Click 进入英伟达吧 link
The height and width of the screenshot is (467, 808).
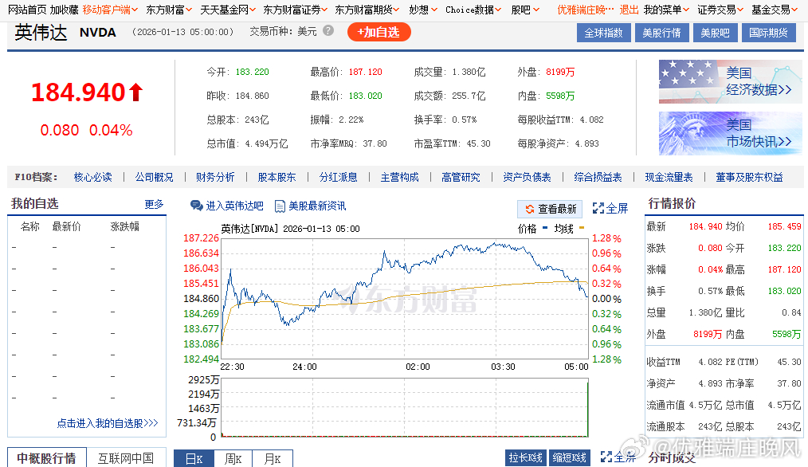click(234, 206)
